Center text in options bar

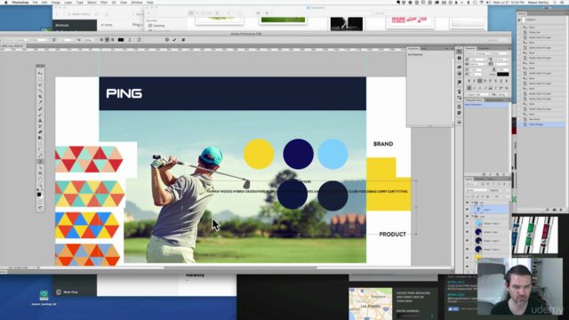coord(107,39)
